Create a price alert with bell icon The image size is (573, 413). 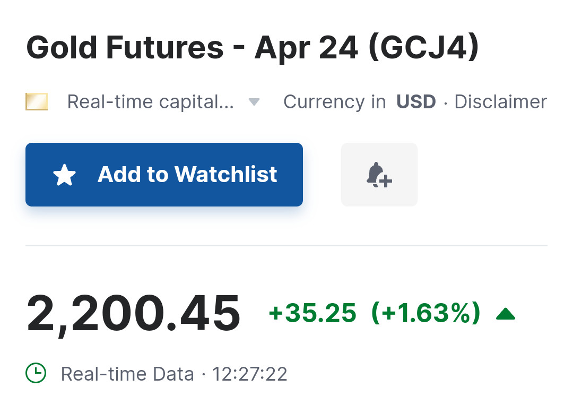pos(379,175)
